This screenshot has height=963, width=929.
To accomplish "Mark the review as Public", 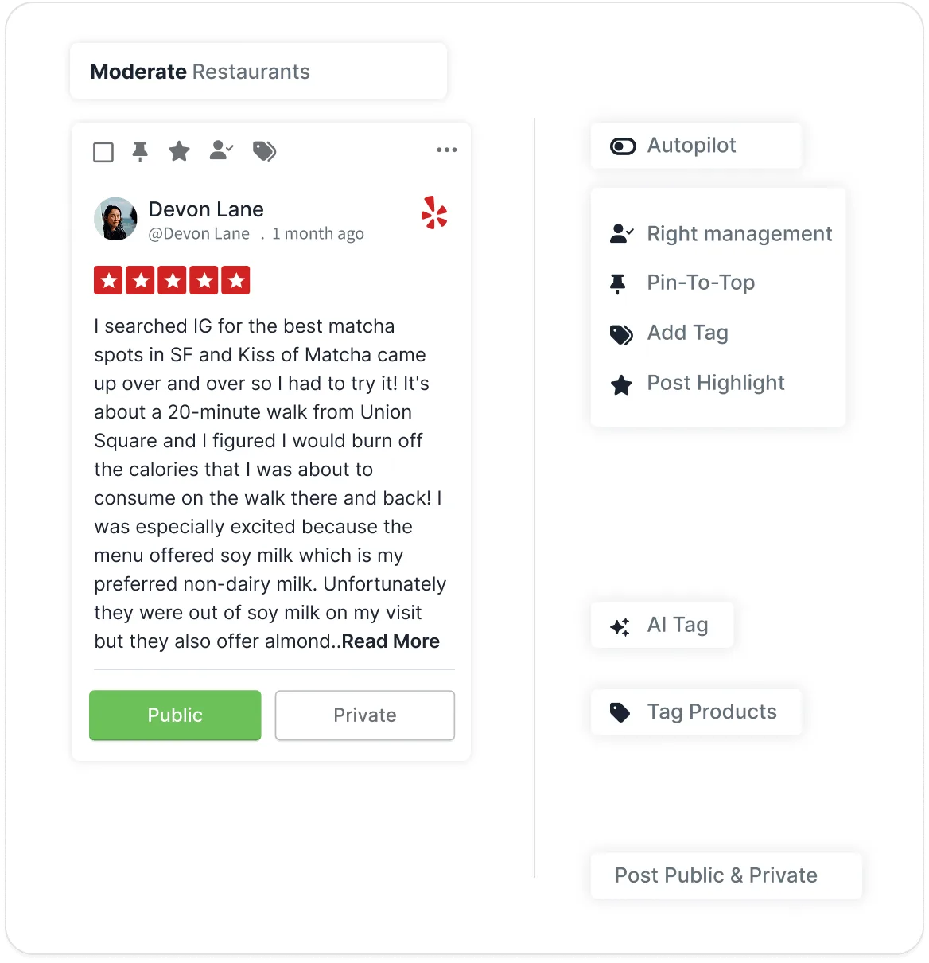I will (175, 715).
